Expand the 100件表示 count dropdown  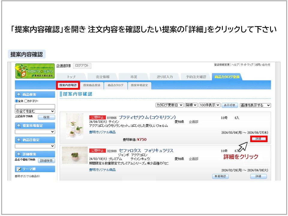click(209, 105)
